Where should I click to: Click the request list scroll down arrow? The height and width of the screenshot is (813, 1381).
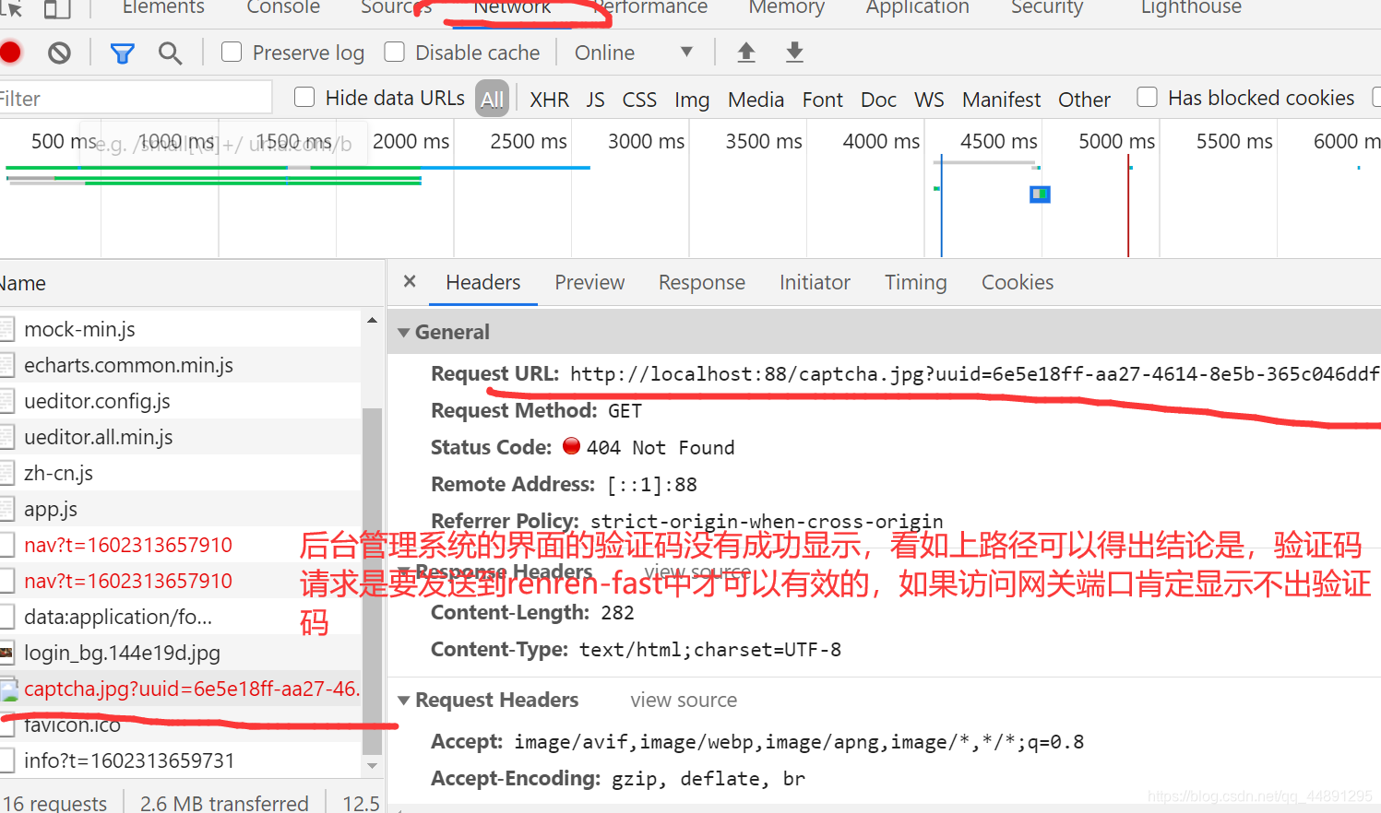pyautogui.click(x=372, y=766)
